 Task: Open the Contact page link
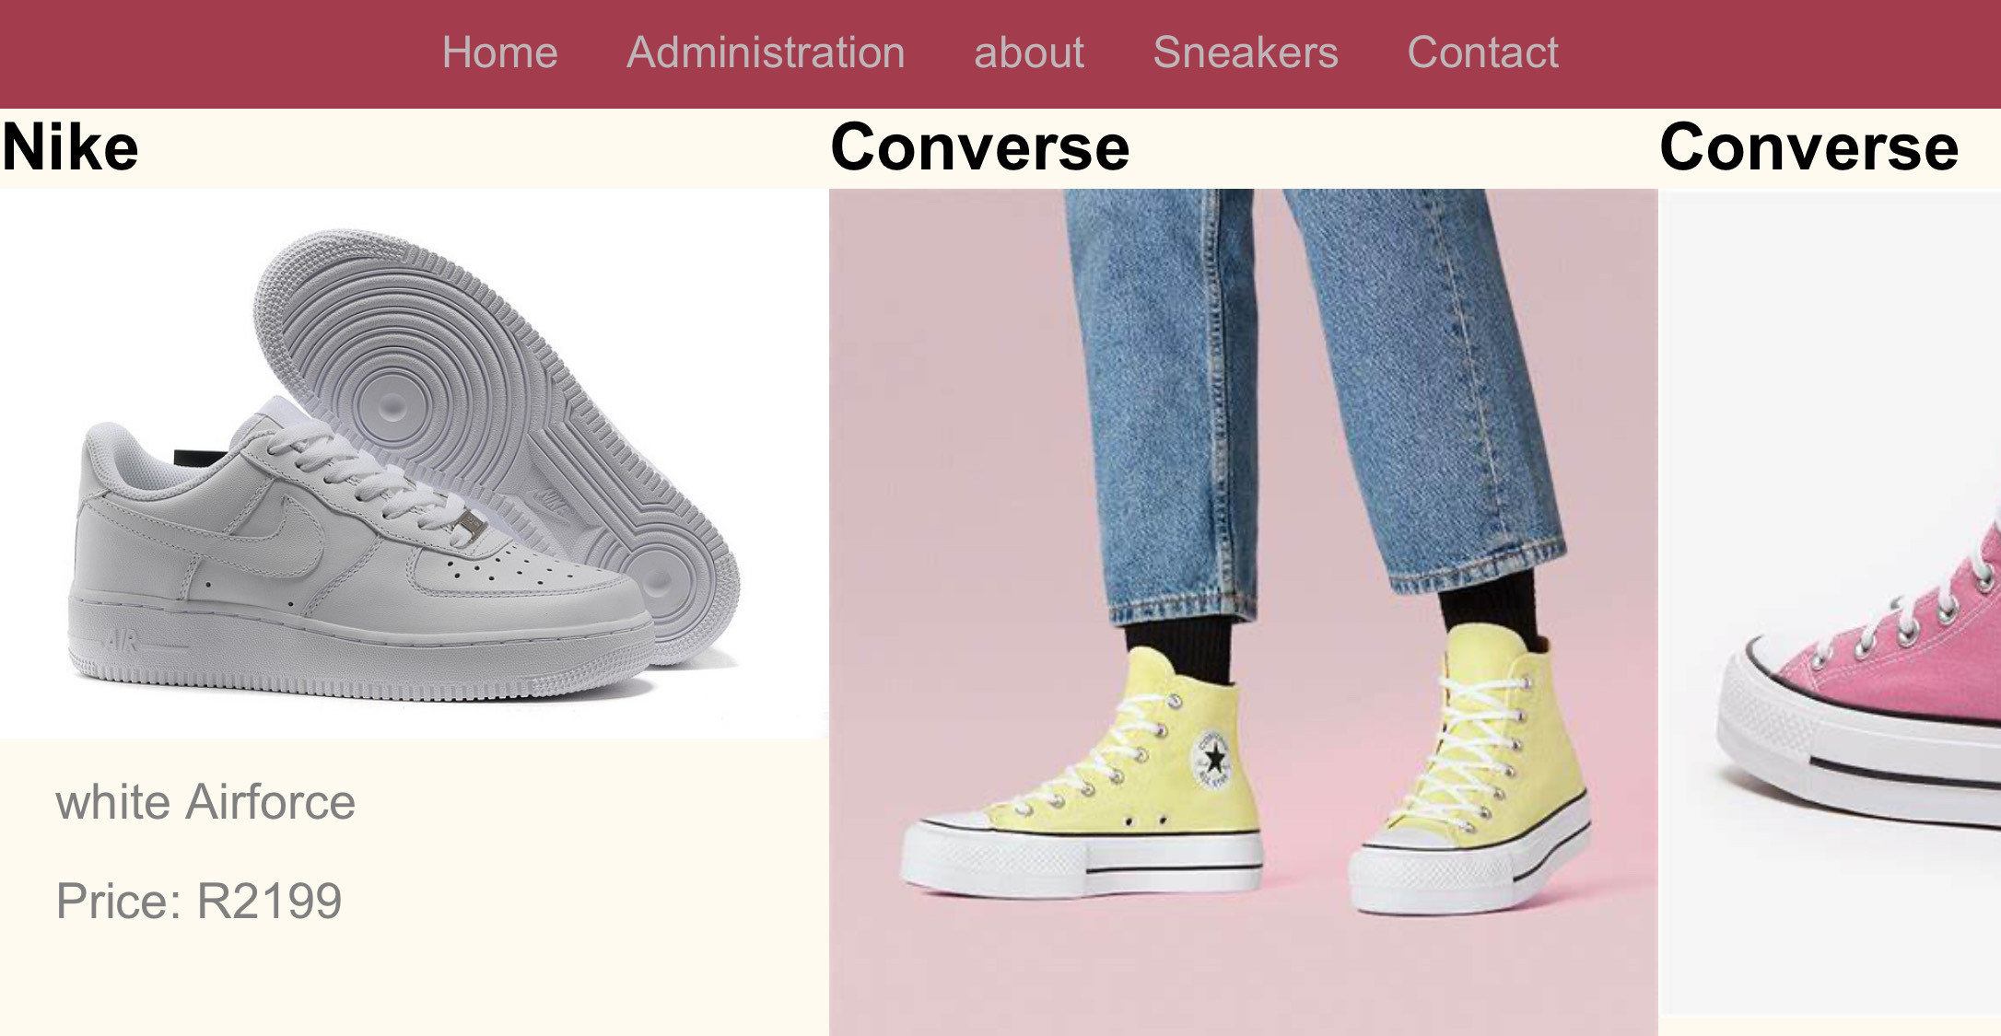tap(1483, 52)
